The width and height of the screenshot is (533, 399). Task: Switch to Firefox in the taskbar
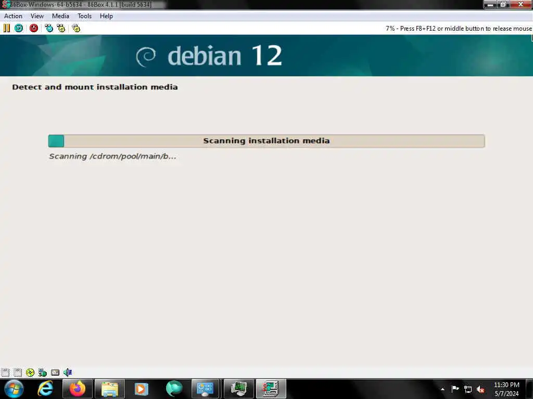click(78, 389)
